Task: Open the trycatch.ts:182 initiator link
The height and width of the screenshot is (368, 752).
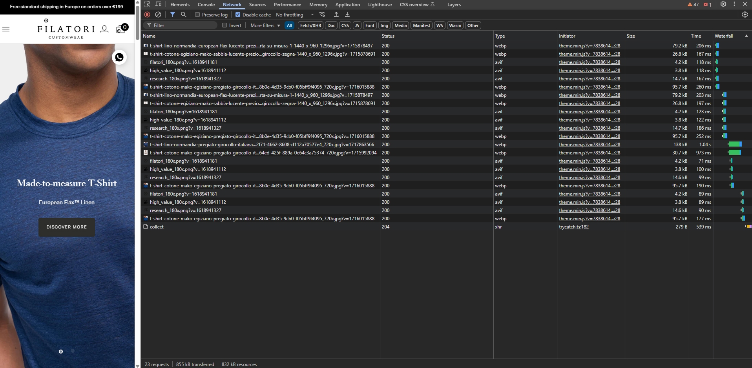Action: (x=573, y=227)
